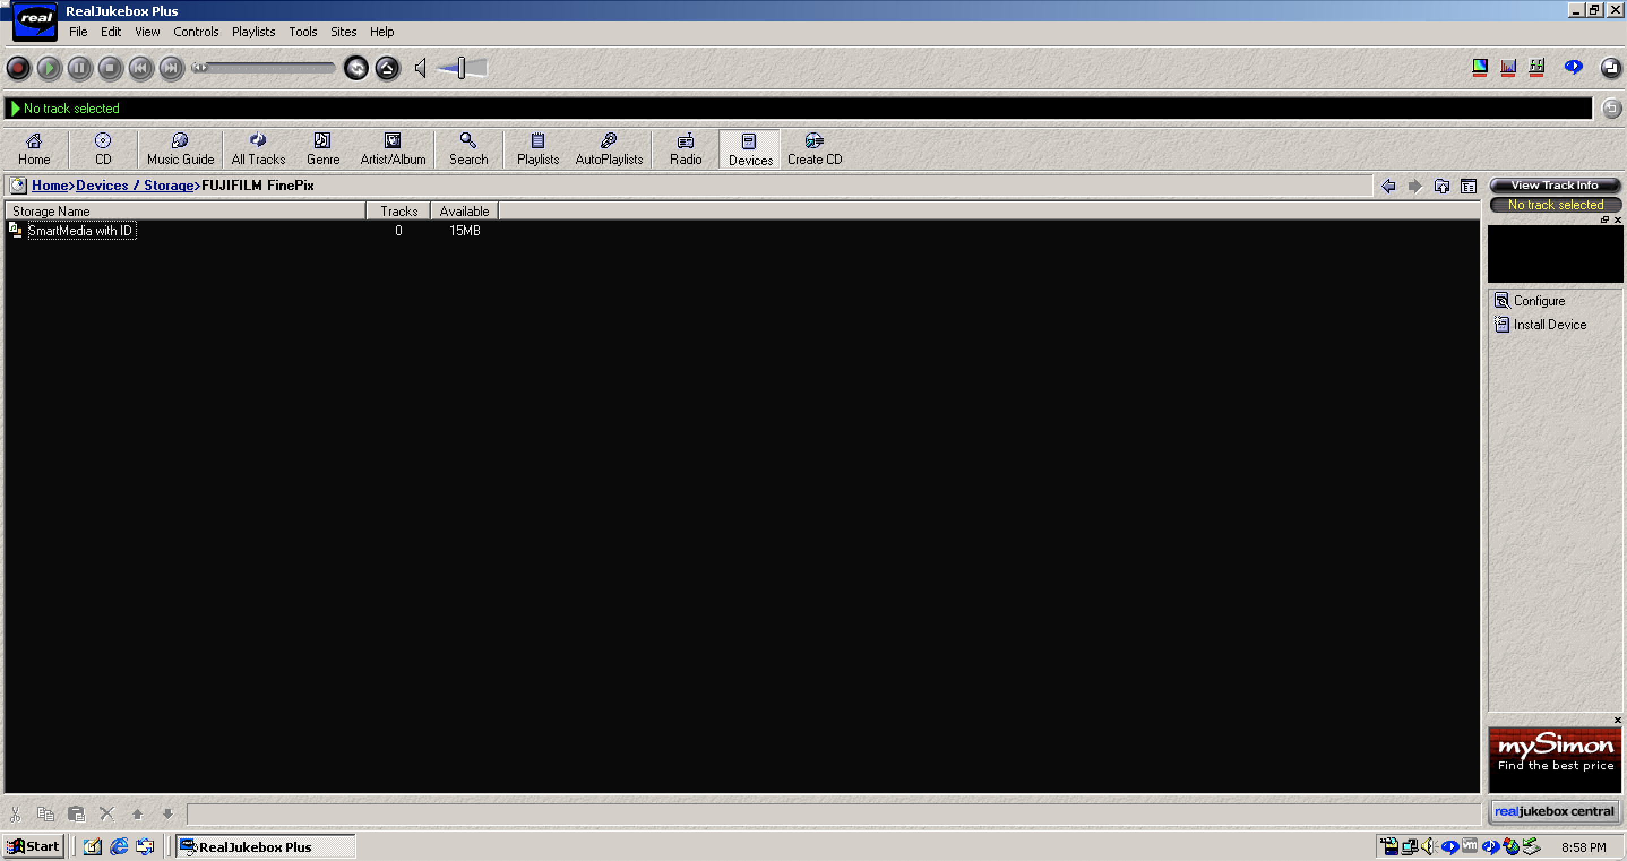The width and height of the screenshot is (1627, 861).
Task: Sort by Available column header
Action: pos(464,211)
